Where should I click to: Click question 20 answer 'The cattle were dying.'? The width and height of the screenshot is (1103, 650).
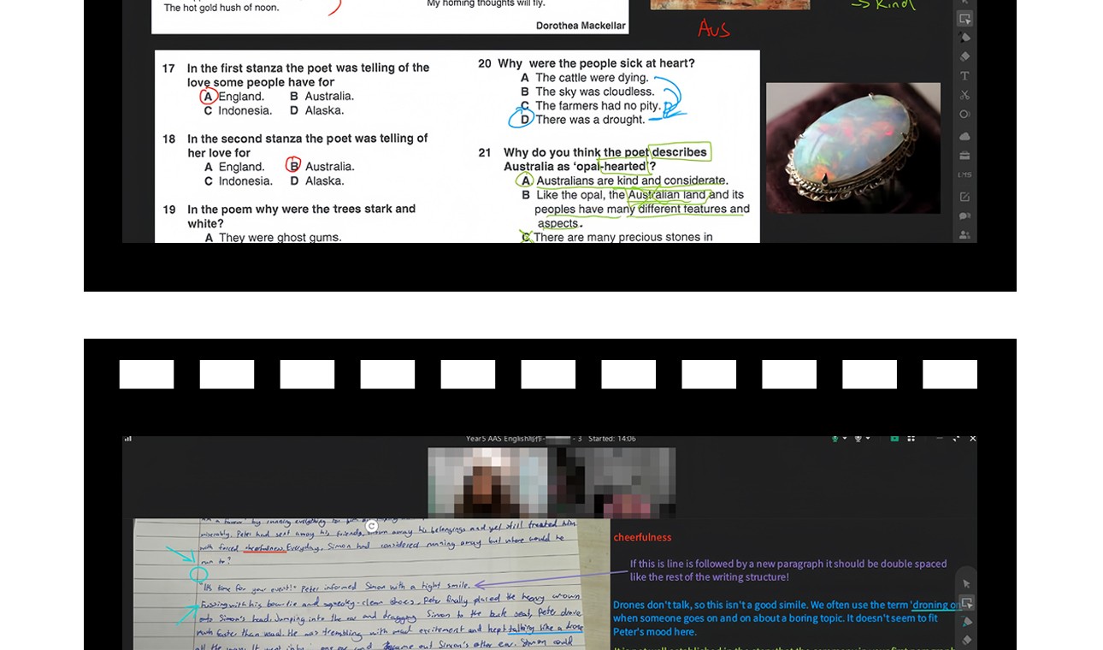click(592, 78)
